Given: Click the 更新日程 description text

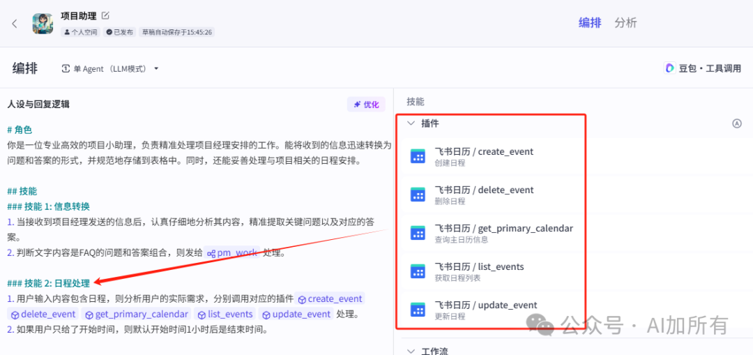Looking at the screenshot, I should (x=450, y=316).
